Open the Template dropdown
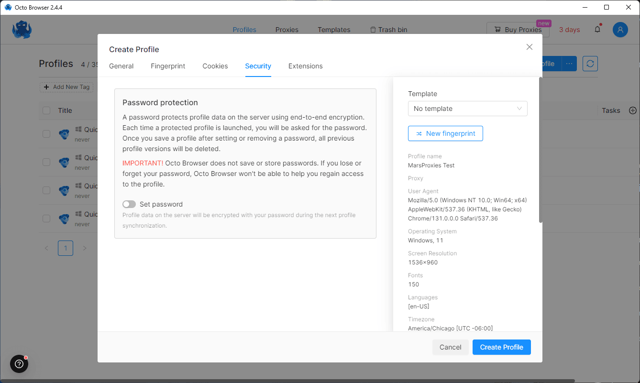640x383 pixels. coord(468,109)
